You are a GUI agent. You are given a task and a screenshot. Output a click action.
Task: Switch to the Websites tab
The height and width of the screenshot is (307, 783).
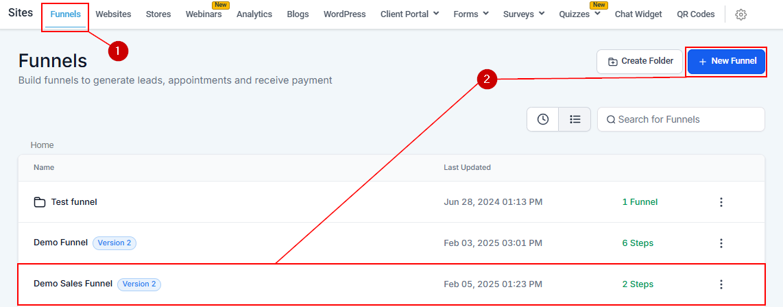(x=113, y=14)
